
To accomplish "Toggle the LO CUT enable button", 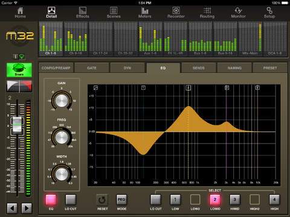I will pyautogui.click(x=71, y=200).
